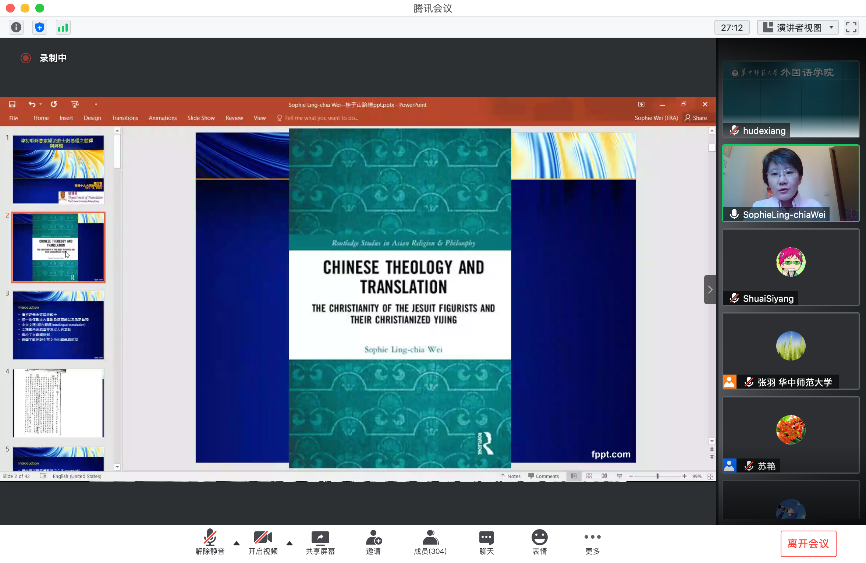Turn on camera with 开启视频
Image resolution: width=866 pixels, height=563 pixels.
pos(263,542)
